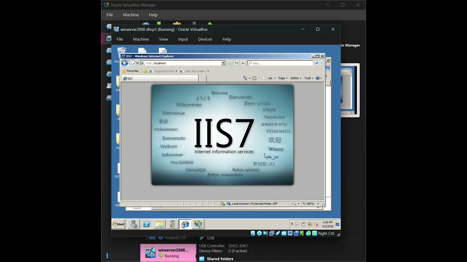Screen dimensions: 467x262
Task: Open the Favorites center
Action: [130, 71]
